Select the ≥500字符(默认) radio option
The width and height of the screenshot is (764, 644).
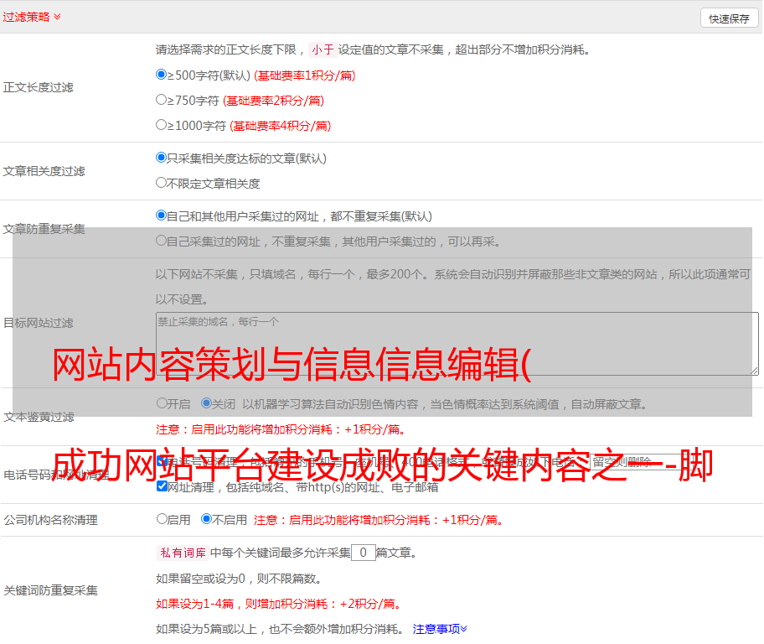point(161,75)
